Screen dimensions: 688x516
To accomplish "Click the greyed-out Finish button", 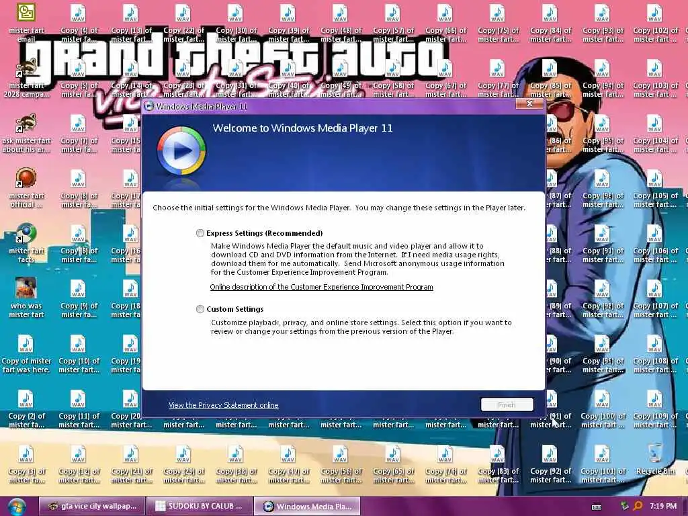I will coord(507,404).
